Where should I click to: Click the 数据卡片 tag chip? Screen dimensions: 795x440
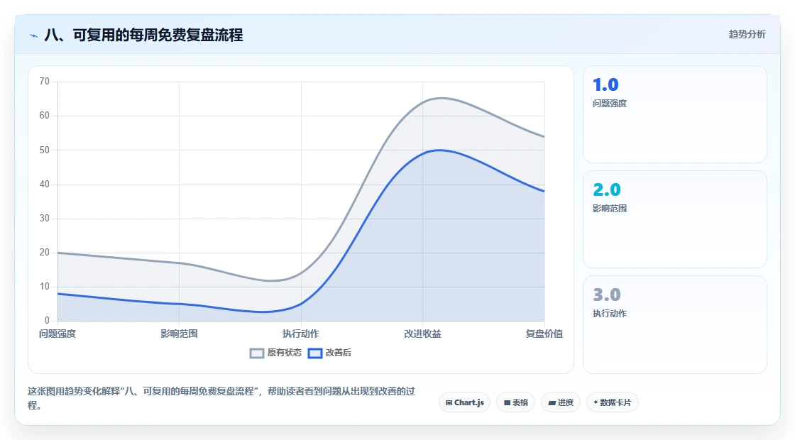[613, 402]
